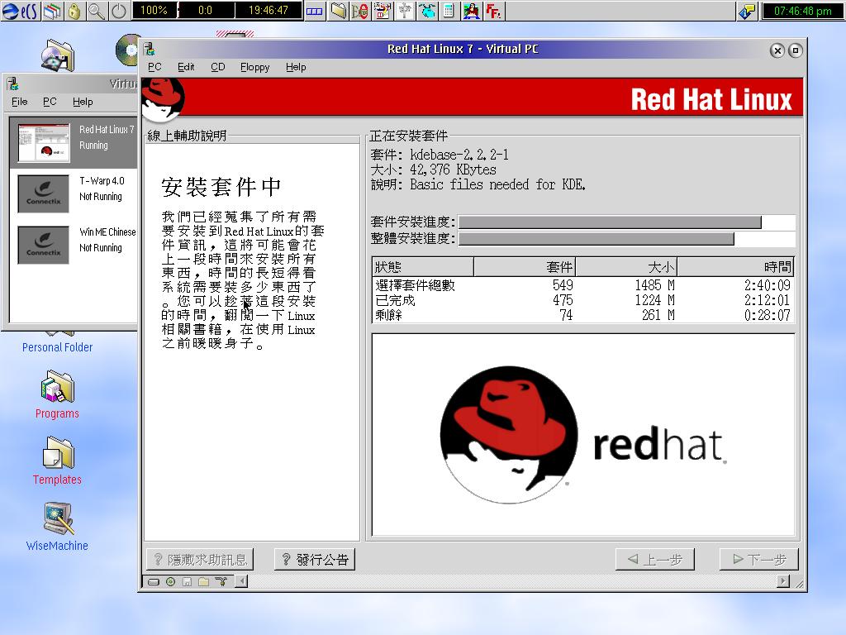Click the signpost toolbar icon
Screen dimensions: 846x635
[405, 11]
